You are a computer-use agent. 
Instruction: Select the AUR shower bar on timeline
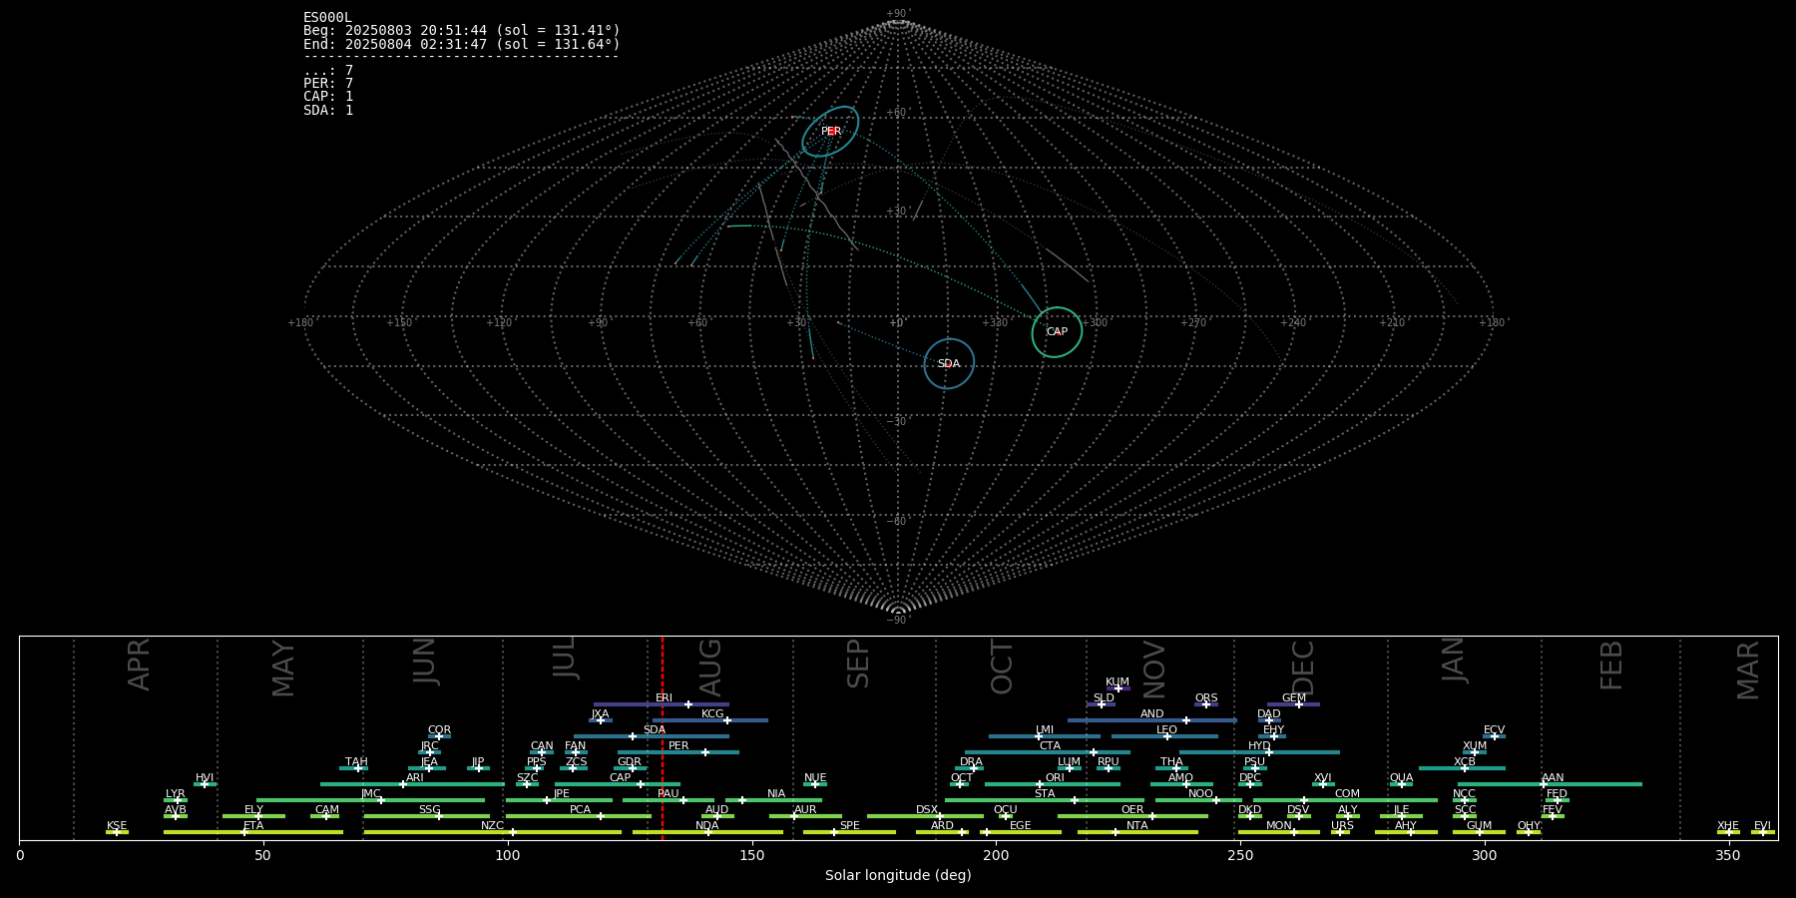click(805, 816)
